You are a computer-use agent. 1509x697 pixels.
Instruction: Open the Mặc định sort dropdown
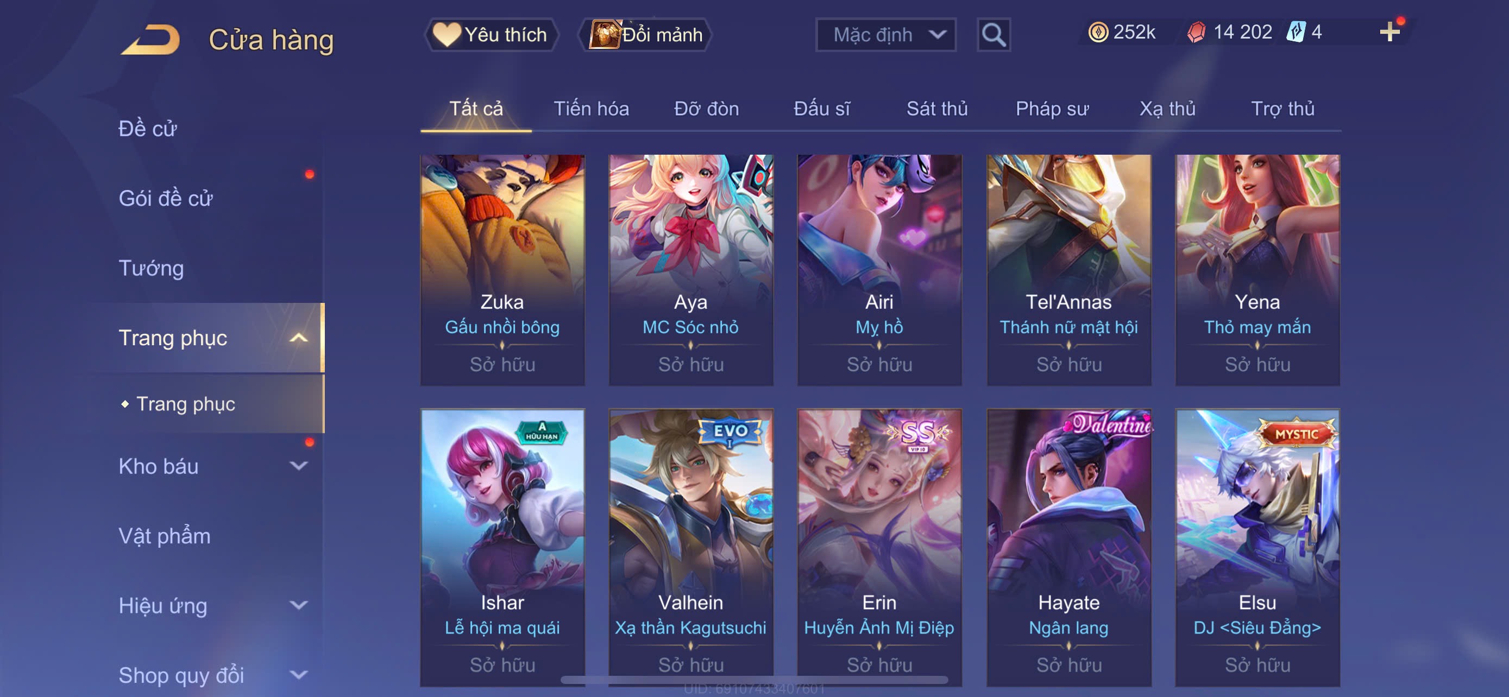pyautogui.click(x=886, y=35)
